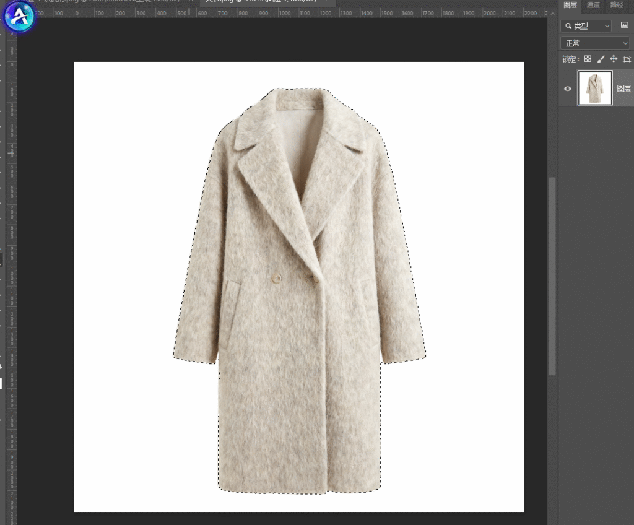Select the coat layer thumbnail

tap(595, 88)
